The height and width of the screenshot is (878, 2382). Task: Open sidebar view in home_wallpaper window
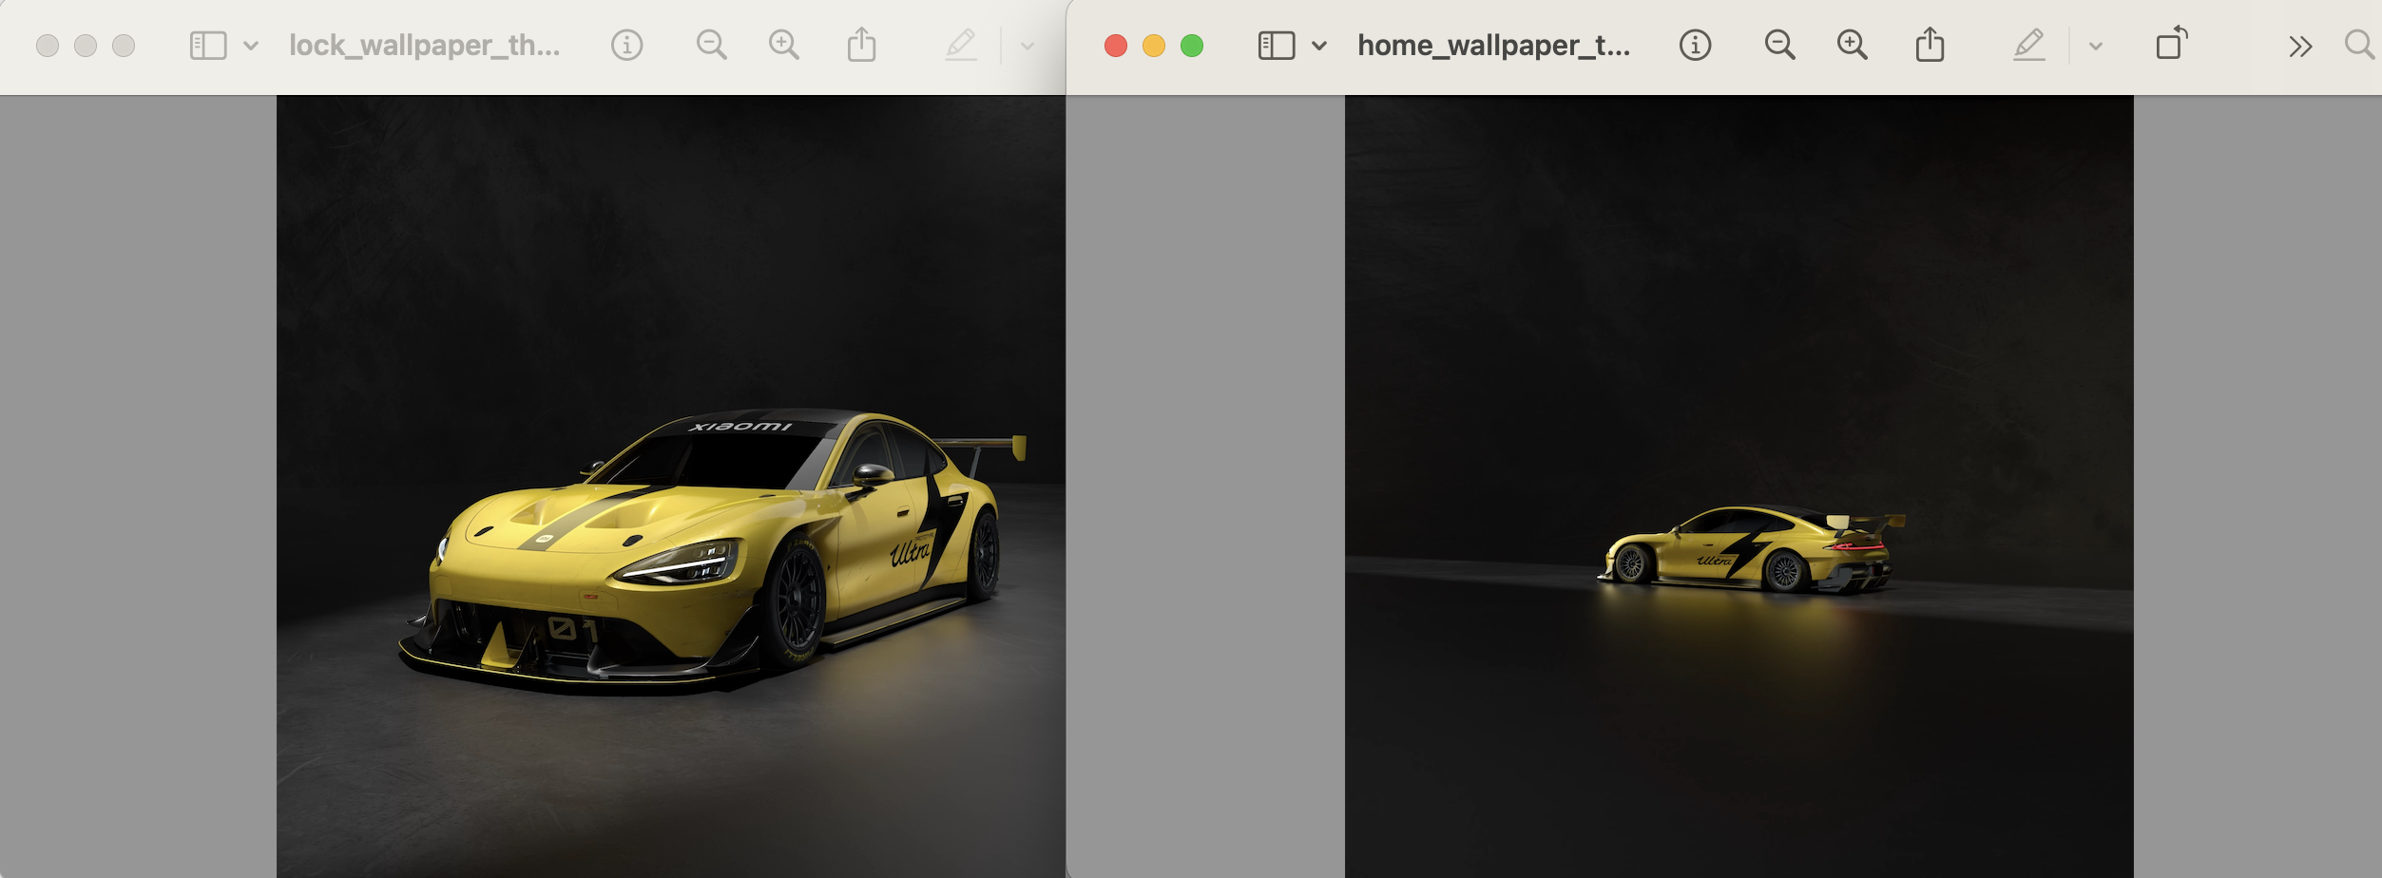tap(1276, 46)
